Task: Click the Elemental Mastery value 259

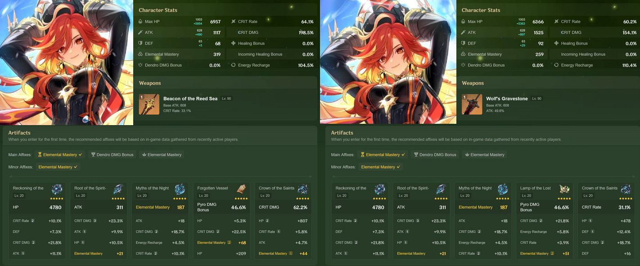Action: 539,54
